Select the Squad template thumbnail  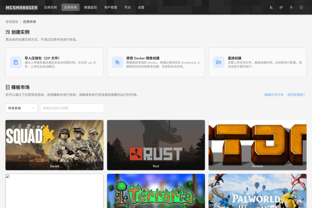pyautogui.click(x=54, y=145)
